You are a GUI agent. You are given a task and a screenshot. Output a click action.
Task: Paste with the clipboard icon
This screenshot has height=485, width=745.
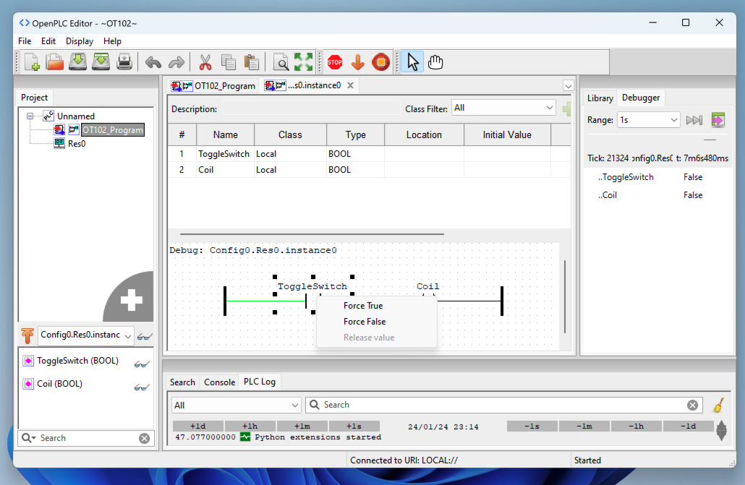[x=251, y=62]
